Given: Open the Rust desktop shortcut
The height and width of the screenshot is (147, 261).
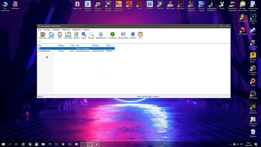Looking at the screenshot, I should (x=129, y=5).
